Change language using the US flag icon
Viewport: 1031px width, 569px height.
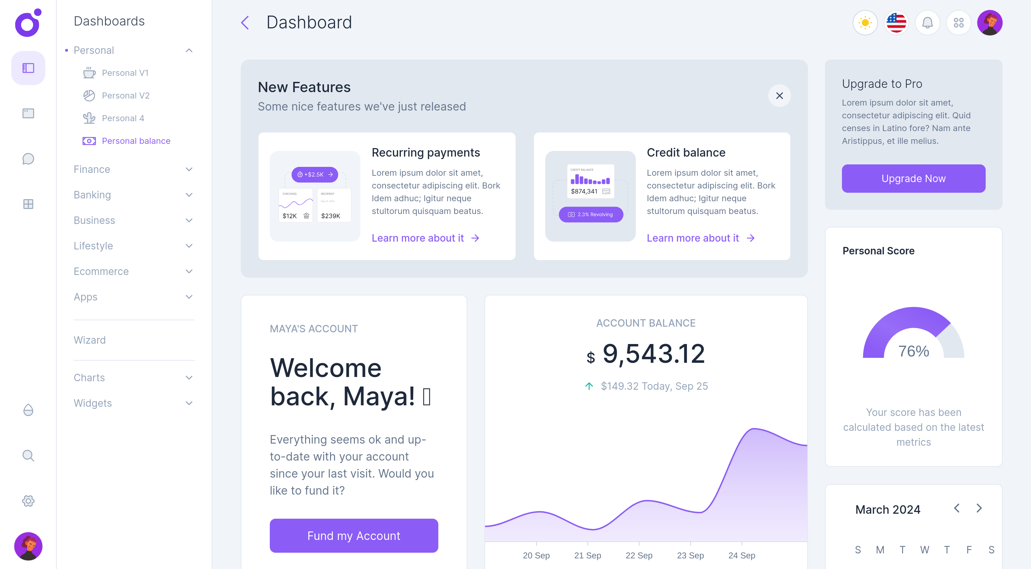[896, 23]
